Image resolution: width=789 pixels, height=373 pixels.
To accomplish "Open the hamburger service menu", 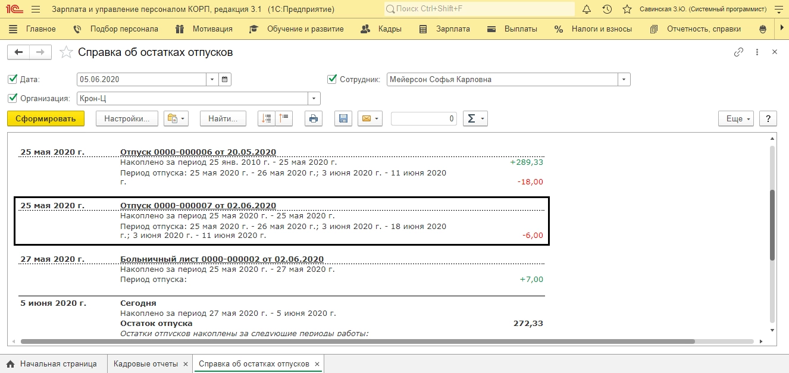I will tap(36, 10).
